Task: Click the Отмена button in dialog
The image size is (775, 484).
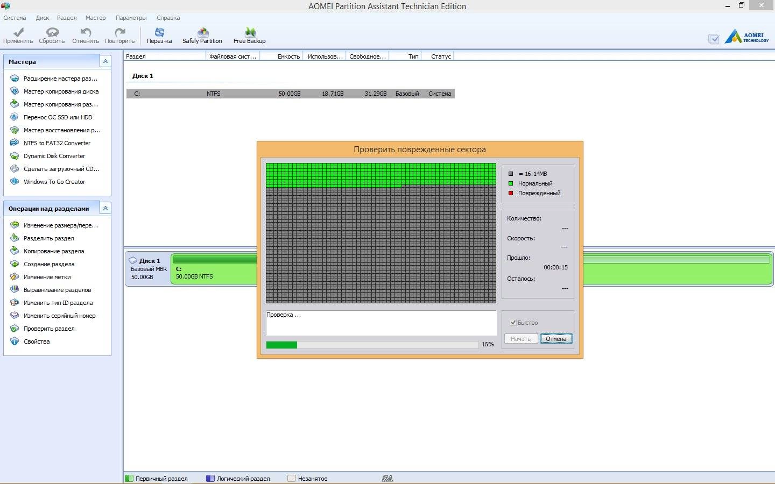Action: point(556,339)
